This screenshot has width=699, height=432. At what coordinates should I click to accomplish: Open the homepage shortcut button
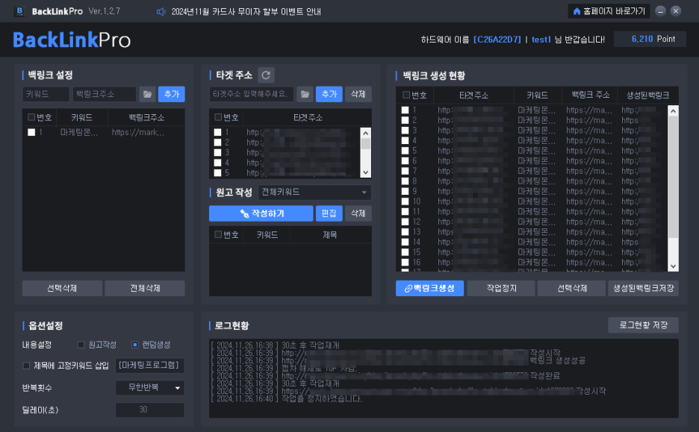[609, 11]
